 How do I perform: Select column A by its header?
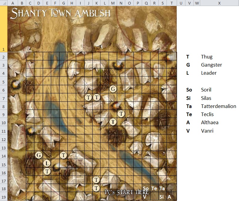coord(13,3)
